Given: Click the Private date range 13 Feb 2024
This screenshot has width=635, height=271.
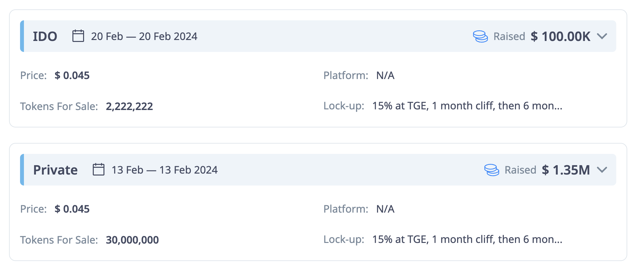Looking at the screenshot, I should pos(165,170).
